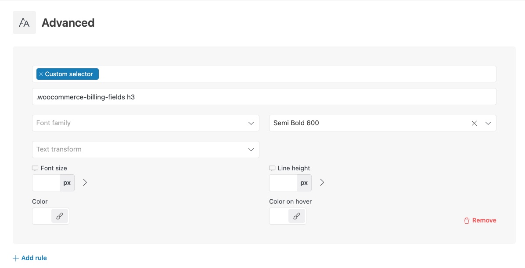The image size is (525, 268).
Task: Click the eyedropper icon for Color on hover
Action: point(297,216)
